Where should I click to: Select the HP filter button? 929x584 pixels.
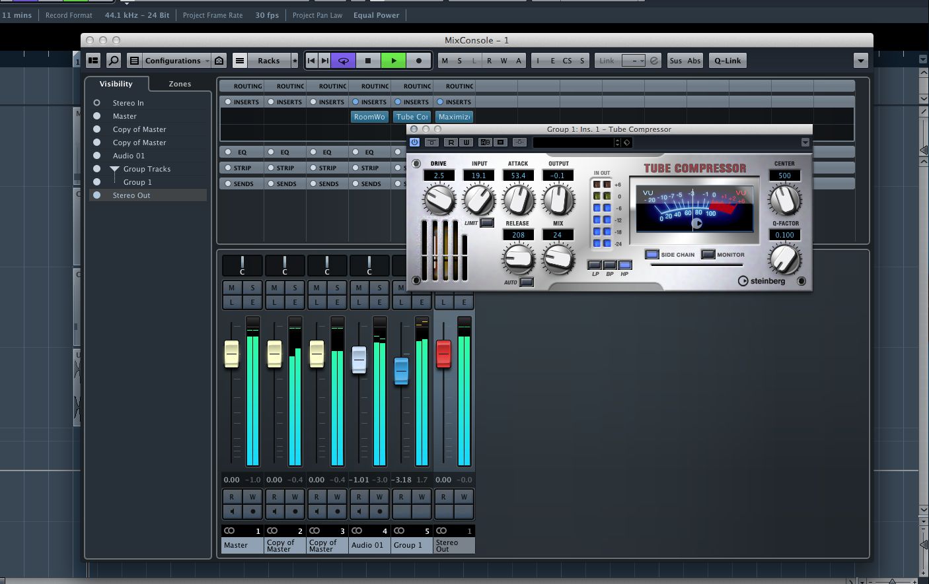tap(625, 265)
